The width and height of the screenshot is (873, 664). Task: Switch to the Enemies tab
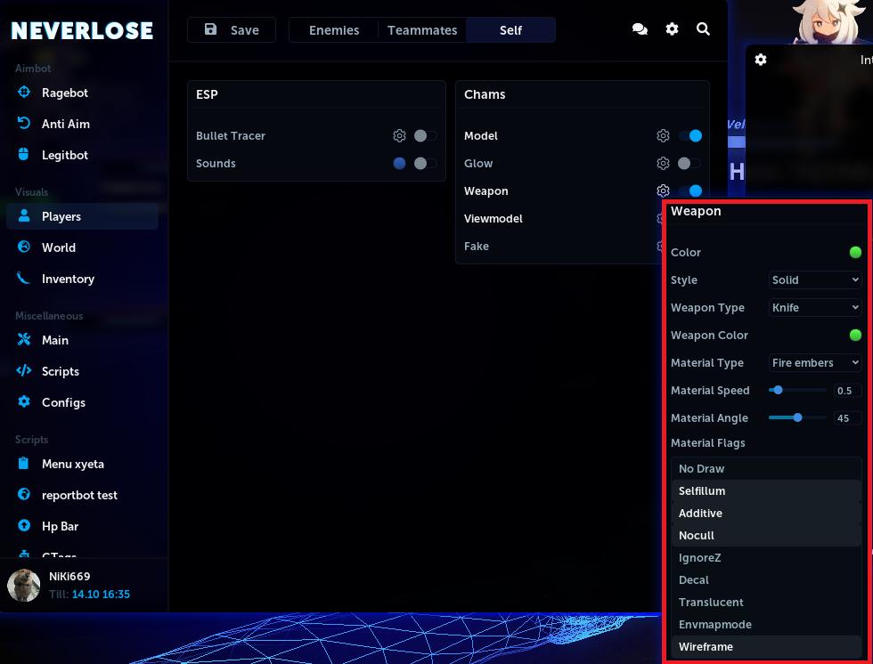(334, 30)
